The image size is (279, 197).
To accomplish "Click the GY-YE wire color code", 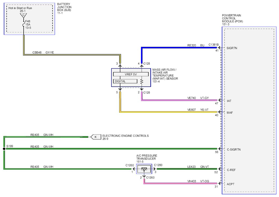I will [50, 52].
